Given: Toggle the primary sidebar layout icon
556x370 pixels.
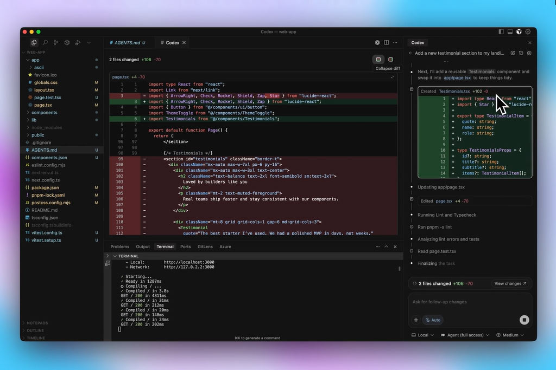Looking at the screenshot, I should pos(500,32).
